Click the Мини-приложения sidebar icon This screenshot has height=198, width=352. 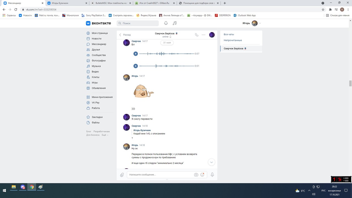88,97
